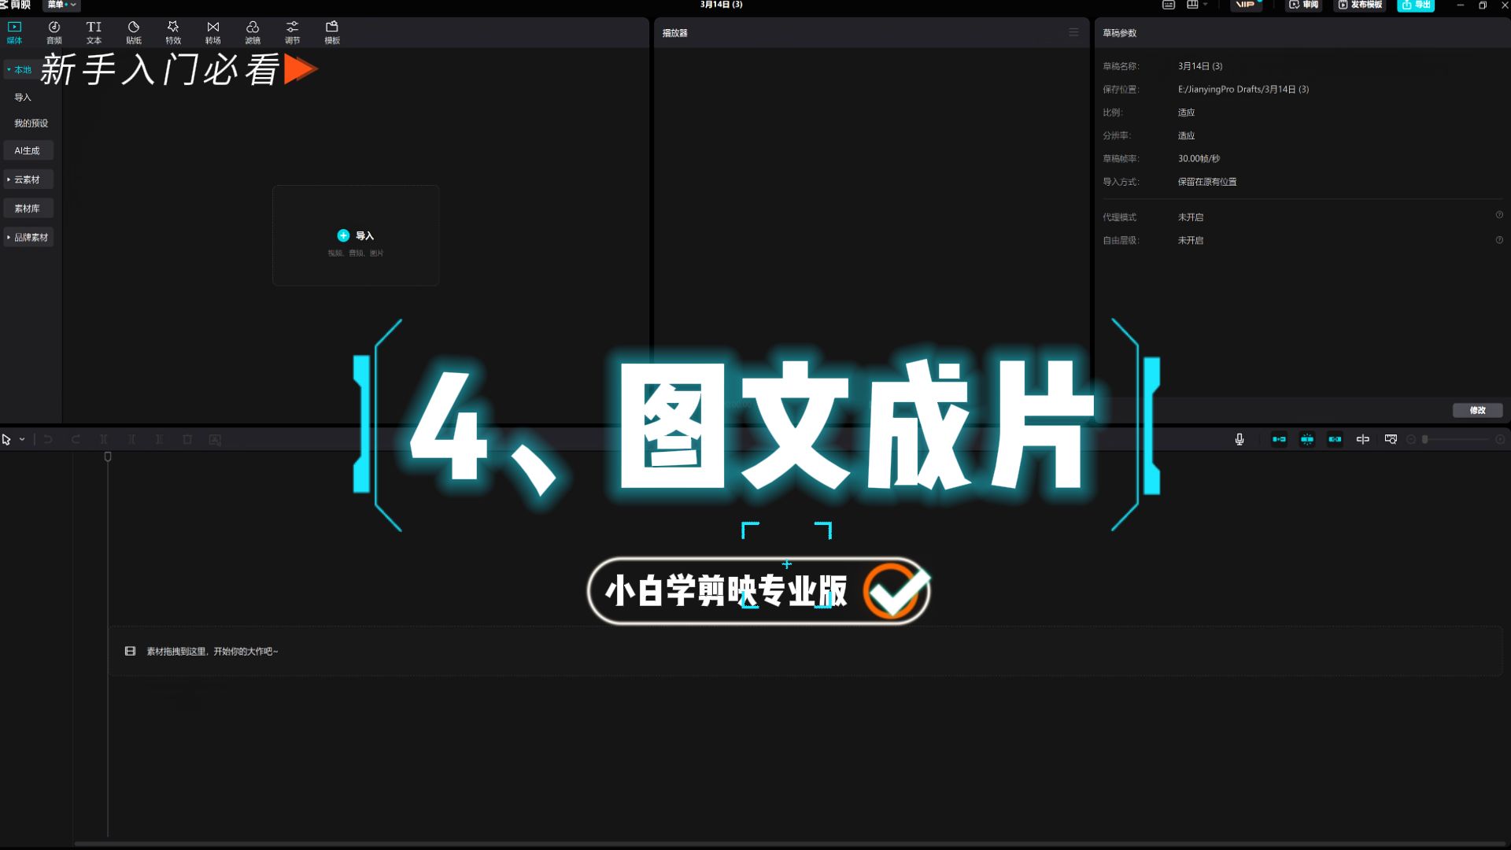
Task: Toggle clip linkage
Action: pos(1335,439)
